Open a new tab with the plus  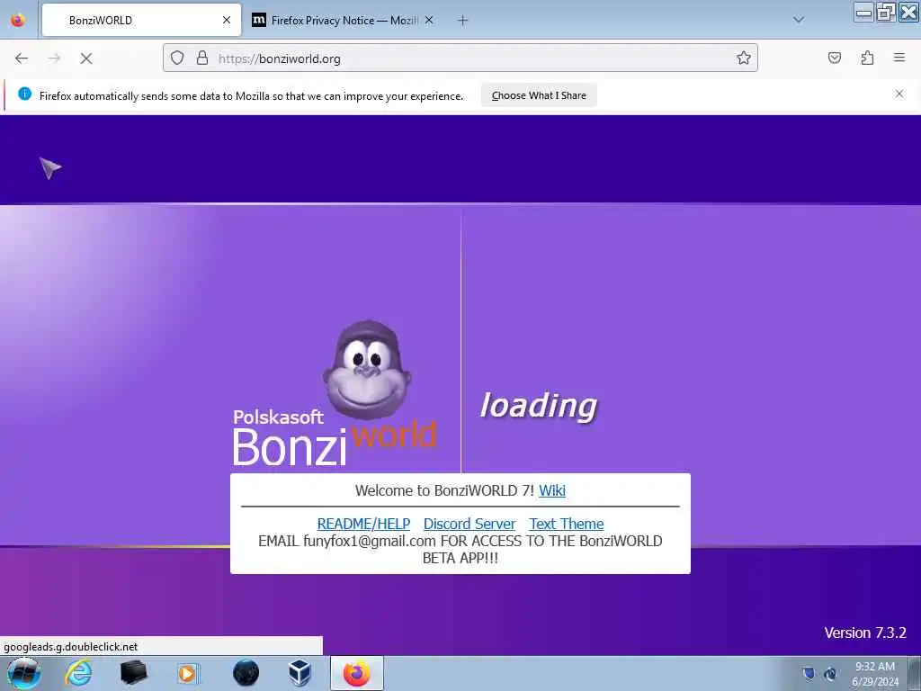463,21
